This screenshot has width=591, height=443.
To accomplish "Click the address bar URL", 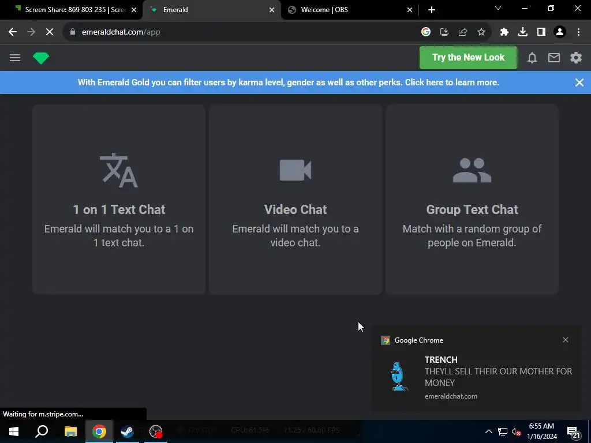I will coord(121,32).
